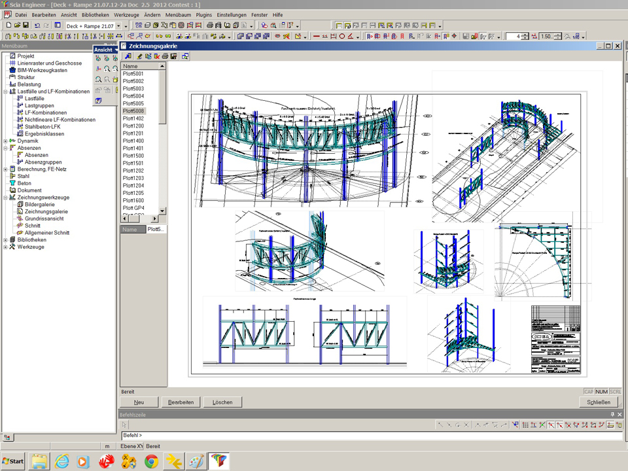Select Plott1402 in the drawing list
The image size is (628, 471).
(133, 118)
